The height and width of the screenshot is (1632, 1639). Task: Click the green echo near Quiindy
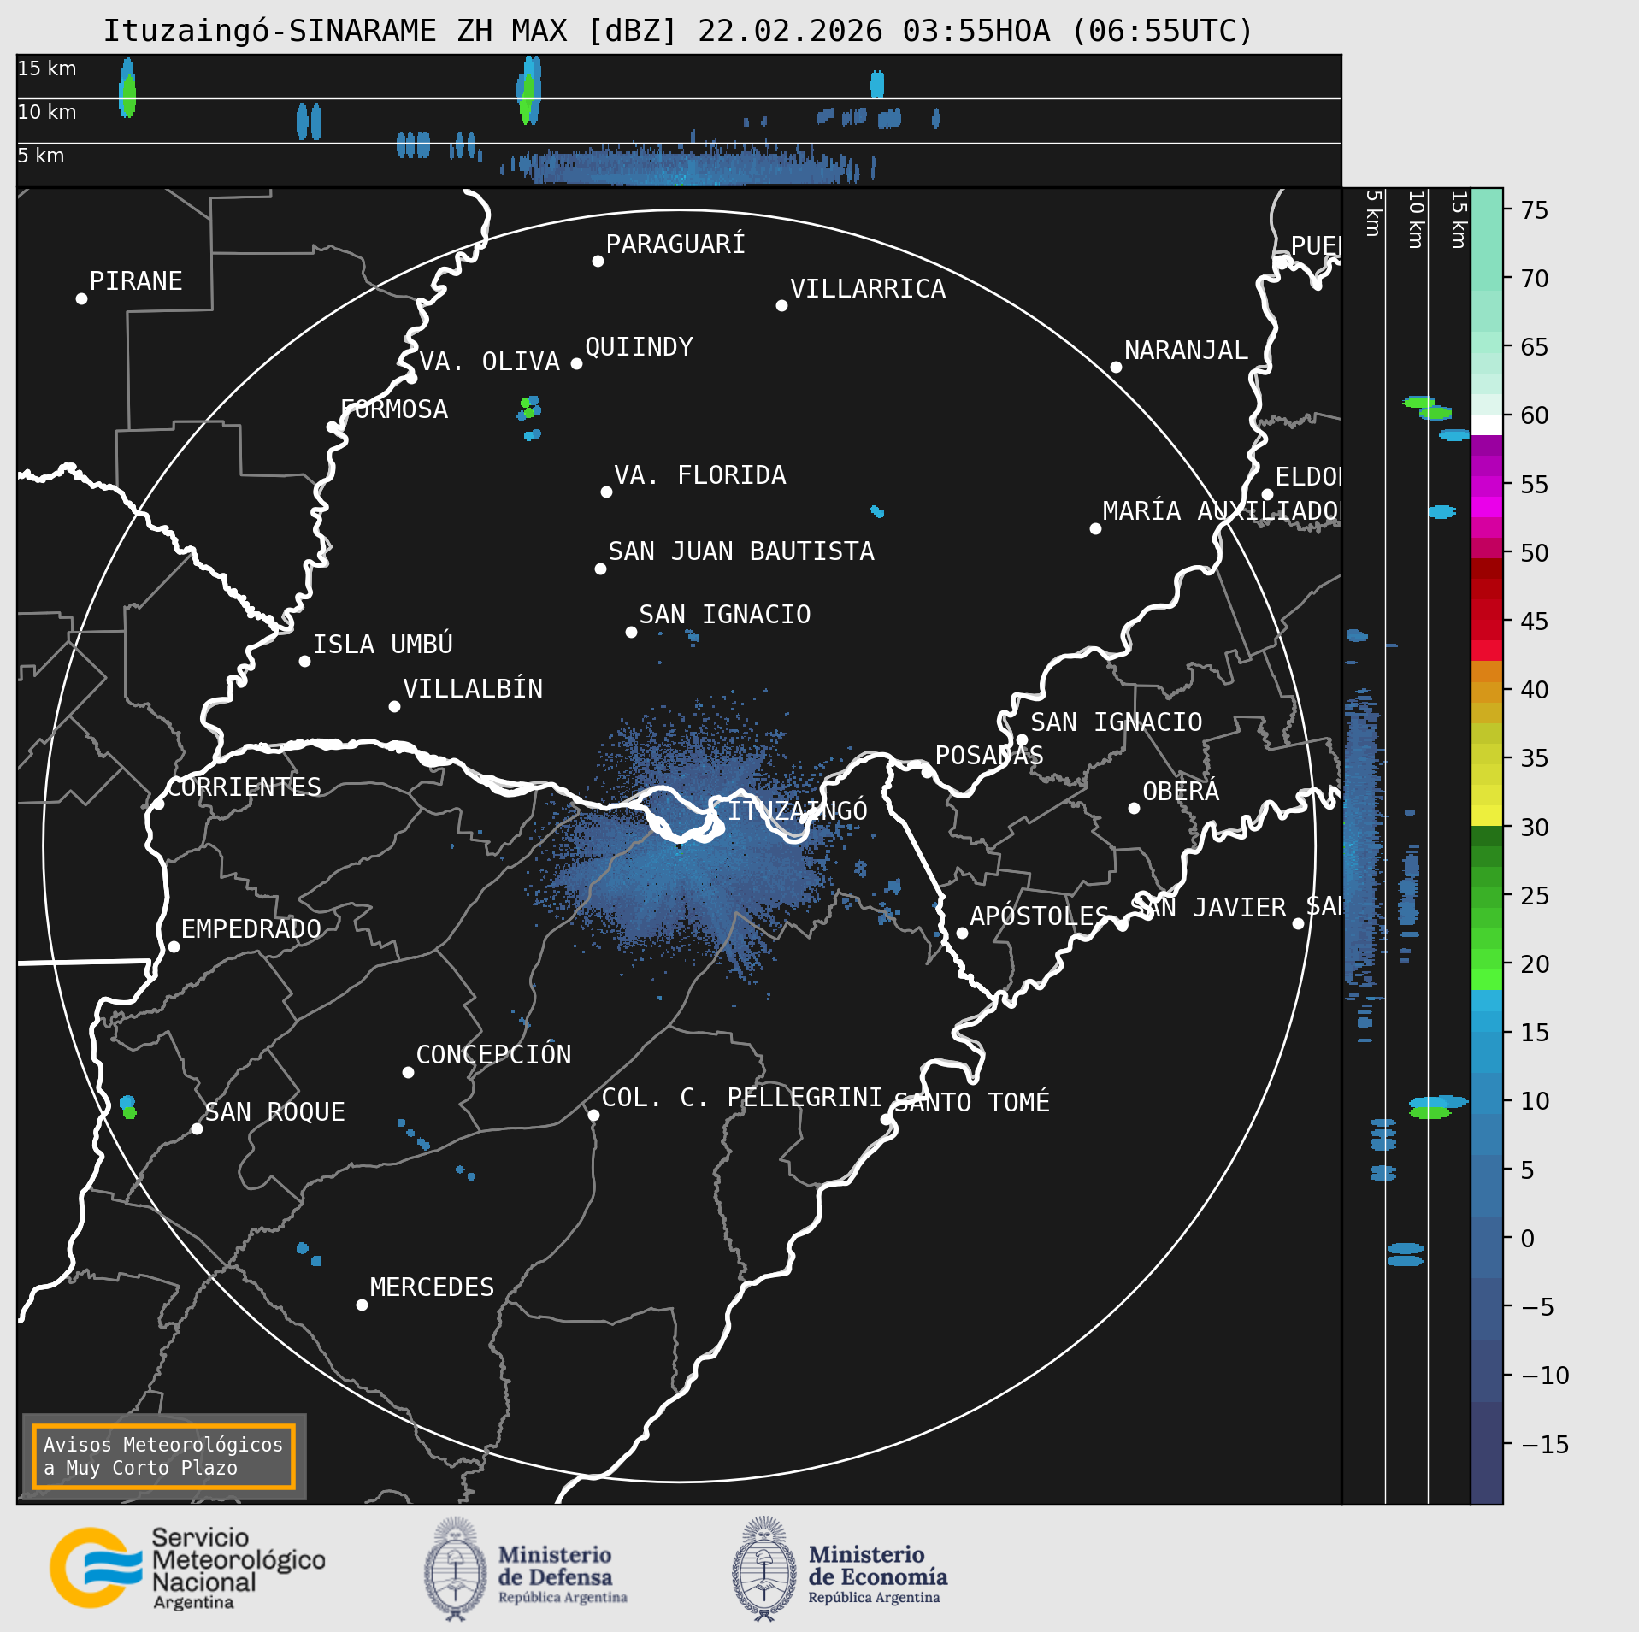pyautogui.click(x=527, y=407)
